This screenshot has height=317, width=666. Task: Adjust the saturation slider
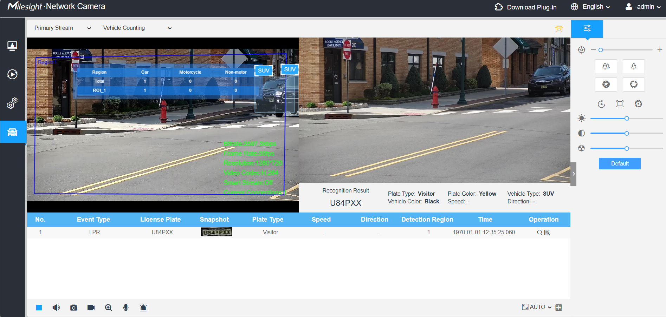tap(626, 148)
